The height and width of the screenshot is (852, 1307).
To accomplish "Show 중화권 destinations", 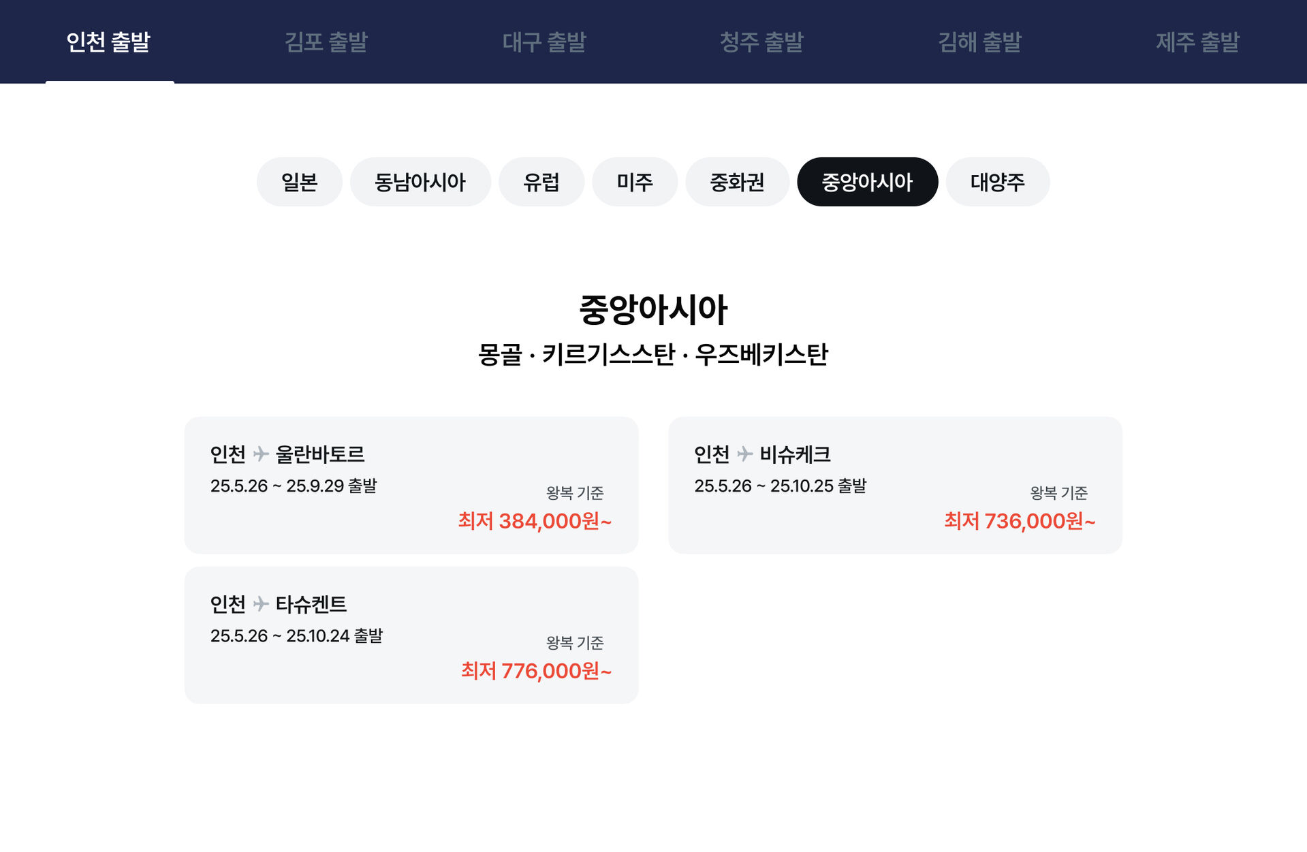I will click(x=737, y=182).
